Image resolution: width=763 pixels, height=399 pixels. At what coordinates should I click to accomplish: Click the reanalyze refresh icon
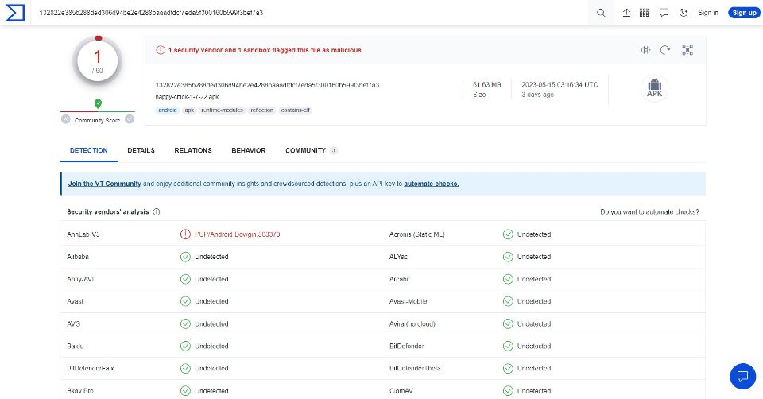tap(665, 49)
